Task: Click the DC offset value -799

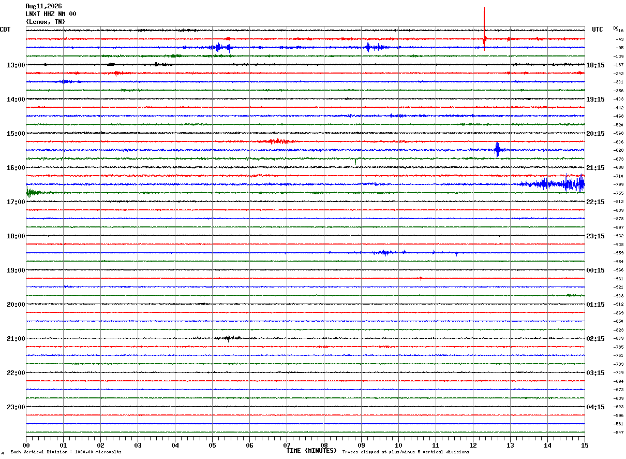Action: tap(618, 184)
